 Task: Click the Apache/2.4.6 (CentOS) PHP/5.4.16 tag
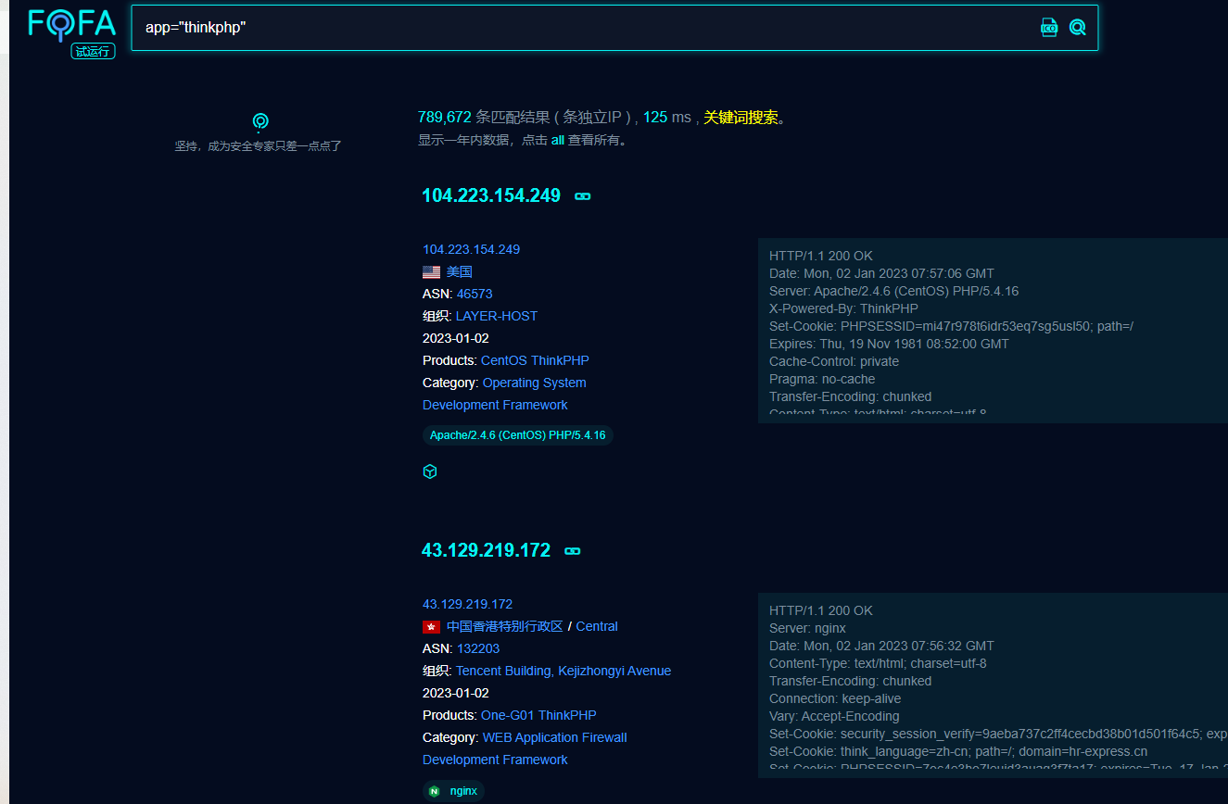518,435
